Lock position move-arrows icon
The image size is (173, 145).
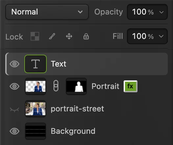pos(69,36)
